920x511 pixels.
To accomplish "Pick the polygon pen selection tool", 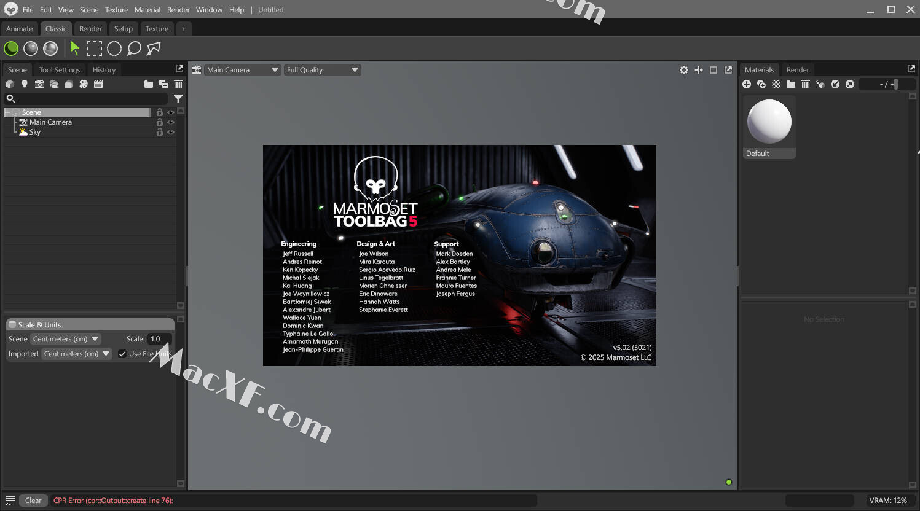I will click(x=154, y=48).
